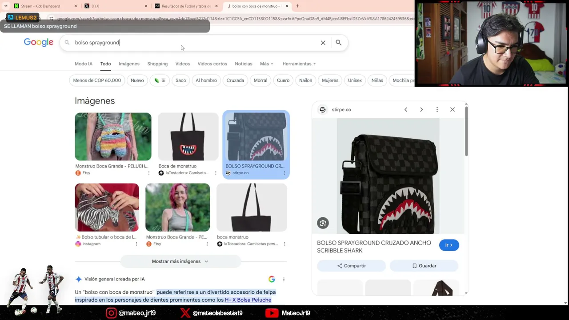The height and width of the screenshot is (320, 569).
Task: Open the boca monstruo black tote thumbnail
Action: coord(252,208)
